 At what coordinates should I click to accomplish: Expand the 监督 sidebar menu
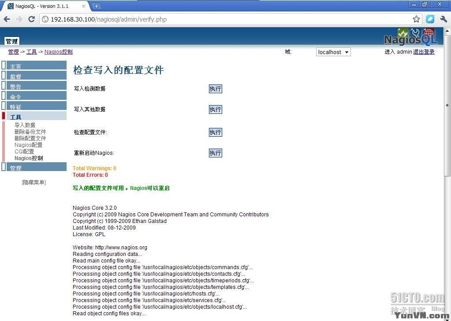coord(37,76)
